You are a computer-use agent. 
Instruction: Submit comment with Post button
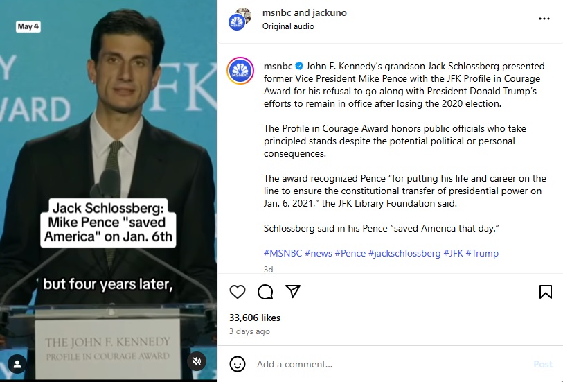[542, 364]
